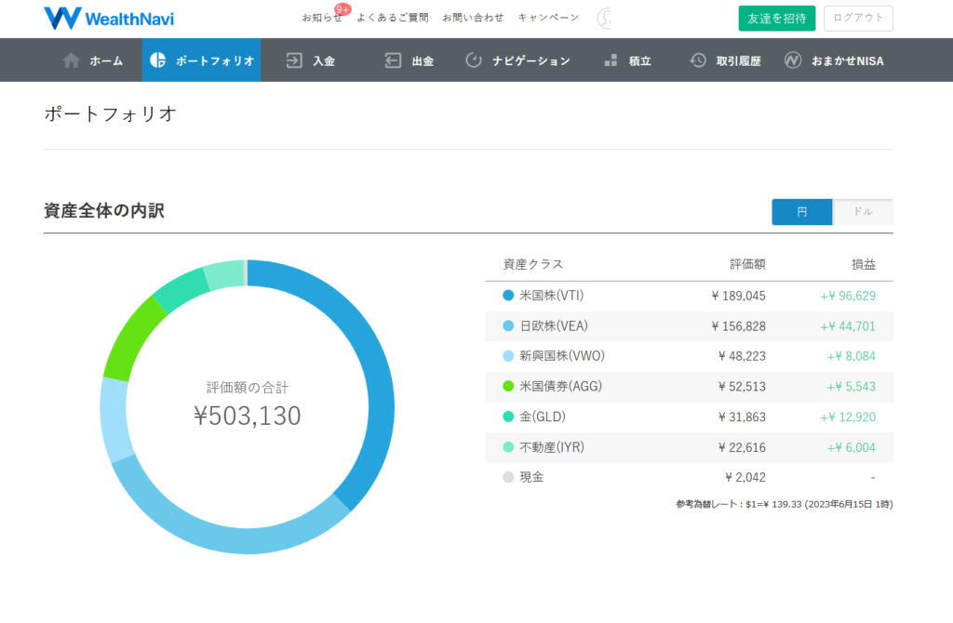Click the 米国債券(AGG) green legend dot
Viewport: 953px width, 623px height.
tap(508, 386)
